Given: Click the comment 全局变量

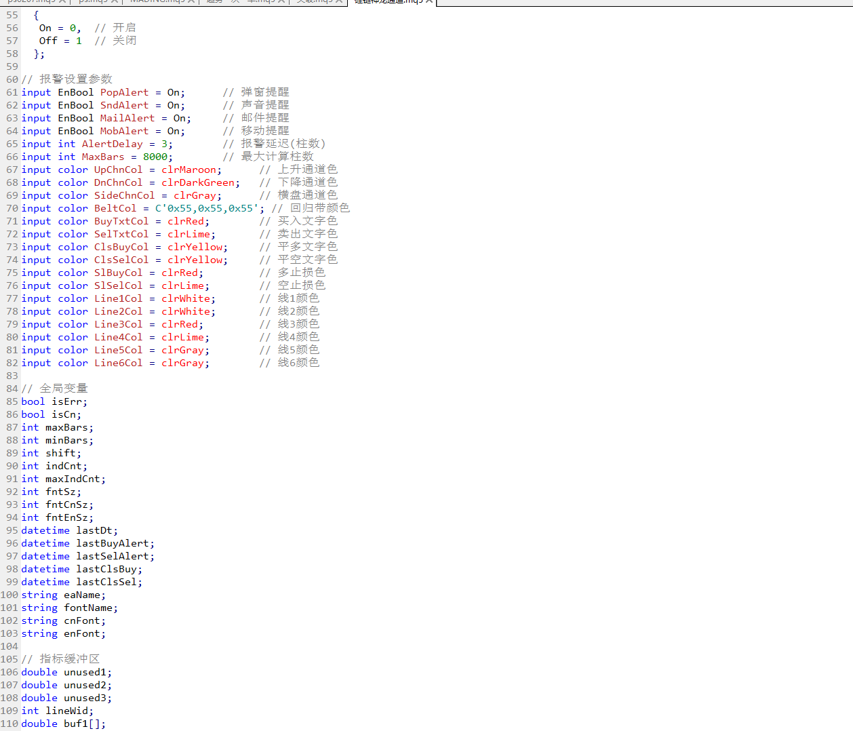Looking at the screenshot, I should click(64, 389).
